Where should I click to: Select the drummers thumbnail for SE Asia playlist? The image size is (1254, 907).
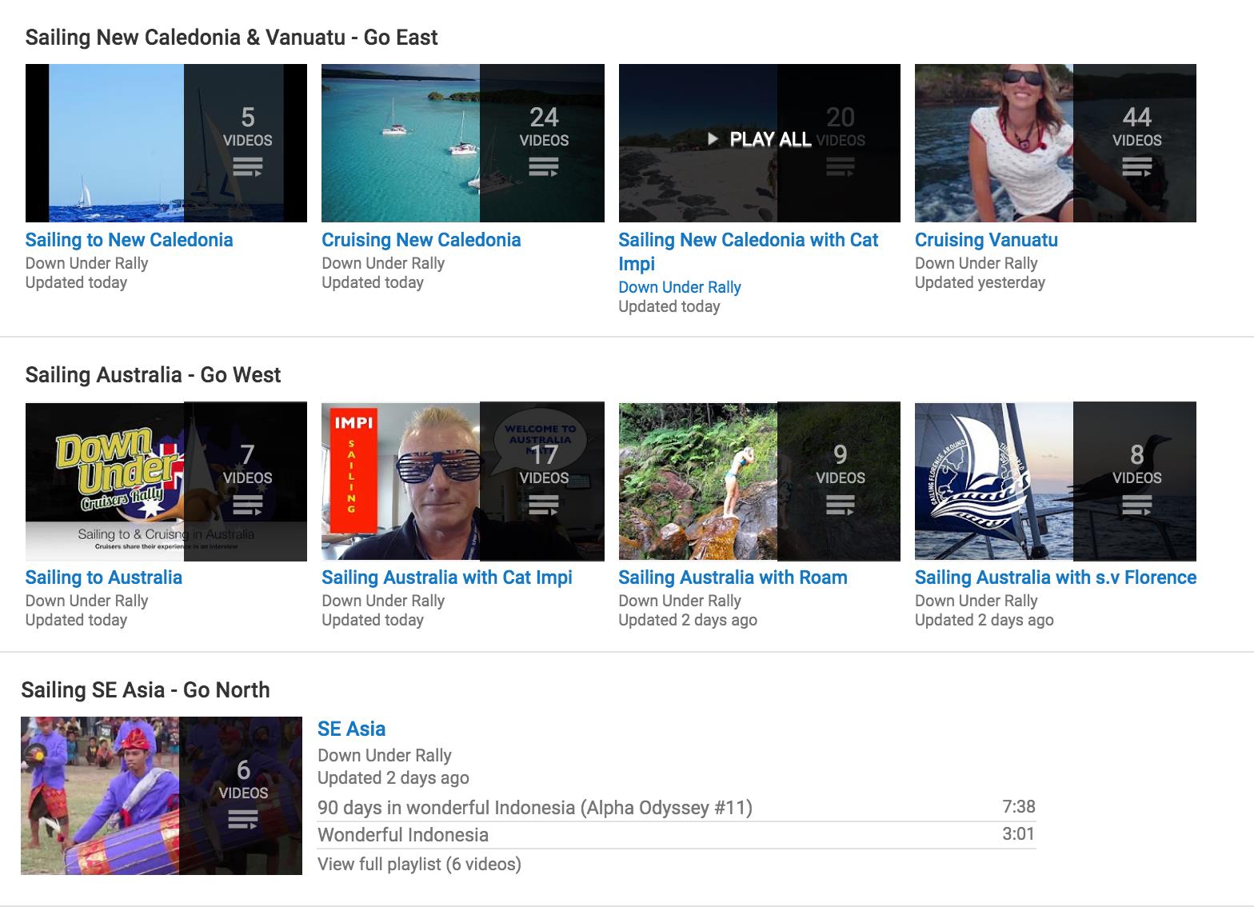[162, 796]
